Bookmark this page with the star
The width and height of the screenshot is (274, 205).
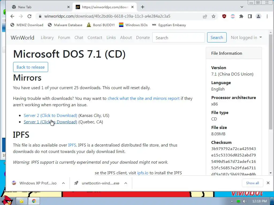[x=213, y=16]
